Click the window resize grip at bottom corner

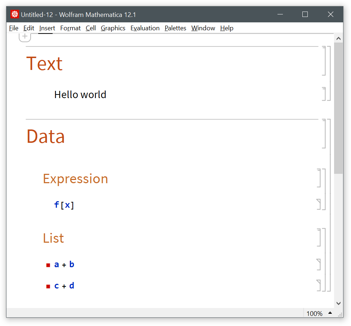(x=339, y=314)
